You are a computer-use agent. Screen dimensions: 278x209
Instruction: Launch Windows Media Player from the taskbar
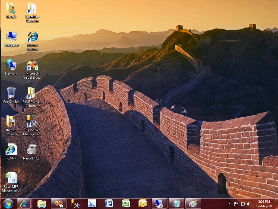coord(92,204)
